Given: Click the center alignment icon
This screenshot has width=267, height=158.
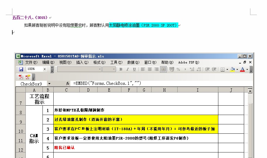Looking at the screenshot, I should (150, 69).
